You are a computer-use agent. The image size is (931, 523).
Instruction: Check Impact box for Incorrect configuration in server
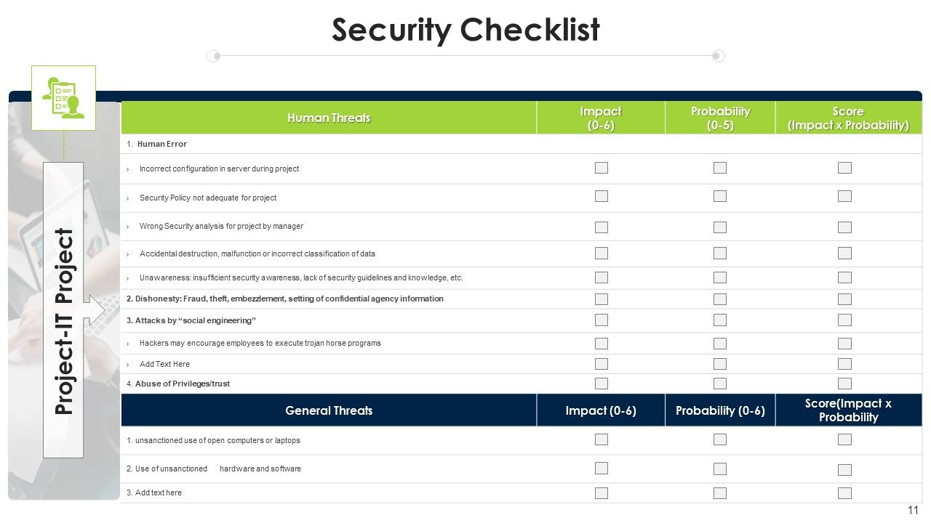coord(602,168)
